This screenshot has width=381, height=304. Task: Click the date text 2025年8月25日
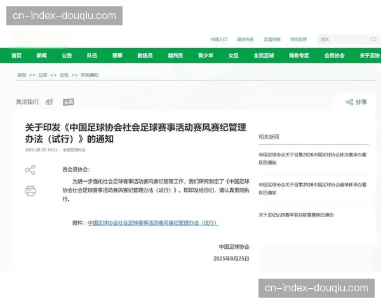231,258
